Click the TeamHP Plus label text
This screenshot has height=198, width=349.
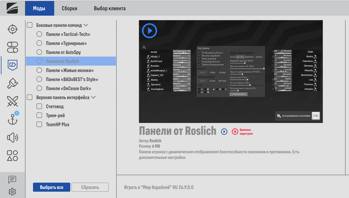58,125
